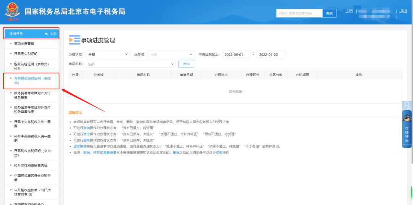Select 开具税收完税证明（表格式） in sidebar
The image size is (413, 205).
click(32, 81)
